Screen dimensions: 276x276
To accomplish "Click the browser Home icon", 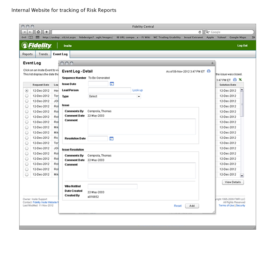I will [x=38, y=32].
